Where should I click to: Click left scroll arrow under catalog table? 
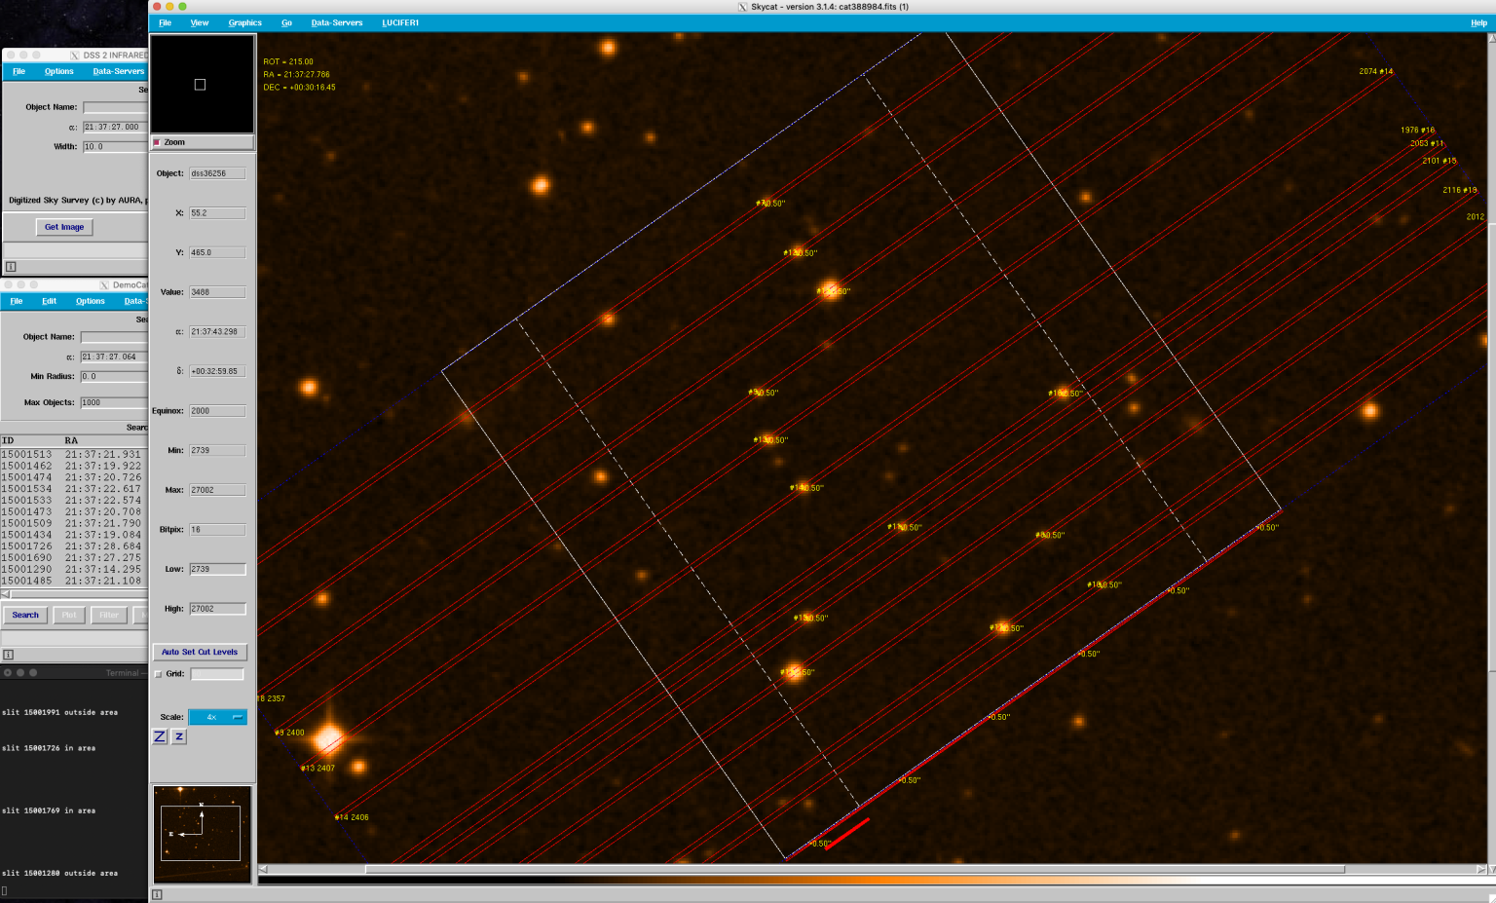point(6,593)
